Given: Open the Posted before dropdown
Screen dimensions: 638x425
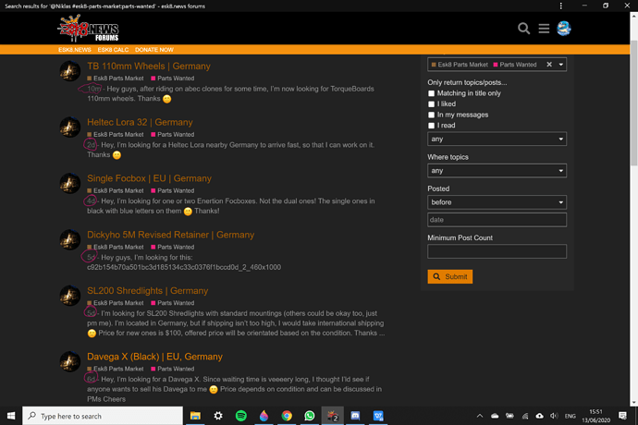Looking at the screenshot, I should click(x=497, y=202).
